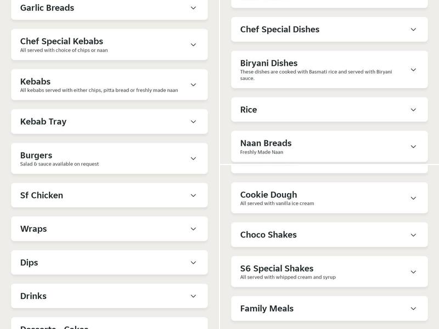Image resolution: width=439 pixels, height=329 pixels.
Task: Expand the Wraps category
Action: tap(193, 229)
